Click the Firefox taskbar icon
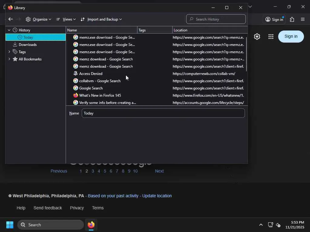Image resolution: width=310 pixels, height=232 pixels. [91, 225]
